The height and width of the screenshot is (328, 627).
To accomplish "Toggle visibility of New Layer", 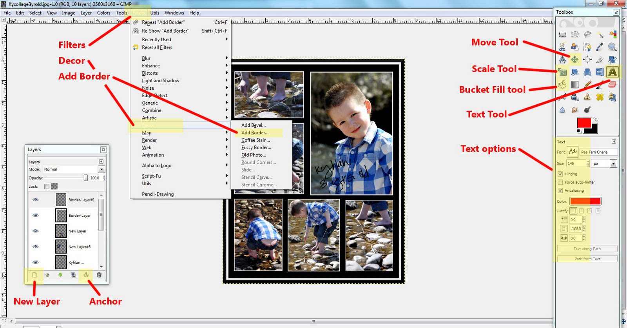I will 35,231.
